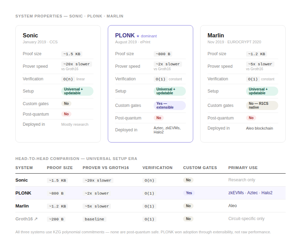301x248 pixels.
Task: Click Marlin's 'No — R1CS native' badge
Action: tap(262, 105)
